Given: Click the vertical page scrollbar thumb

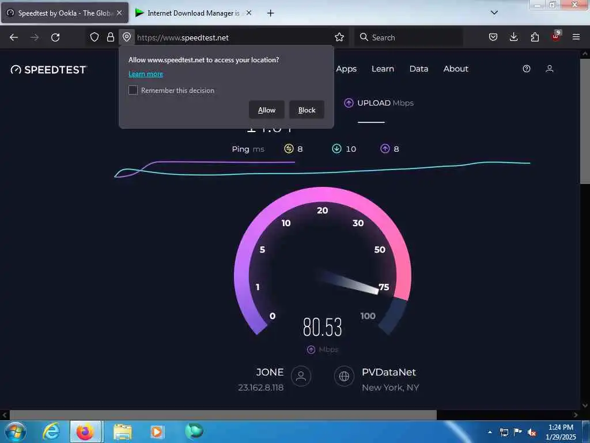Looking at the screenshot, I should (584, 121).
